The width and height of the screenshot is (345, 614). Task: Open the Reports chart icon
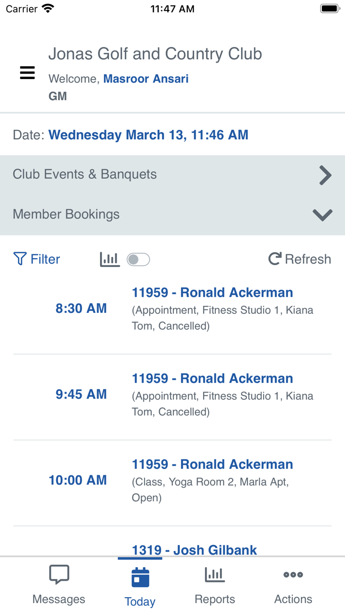(214, 574)
